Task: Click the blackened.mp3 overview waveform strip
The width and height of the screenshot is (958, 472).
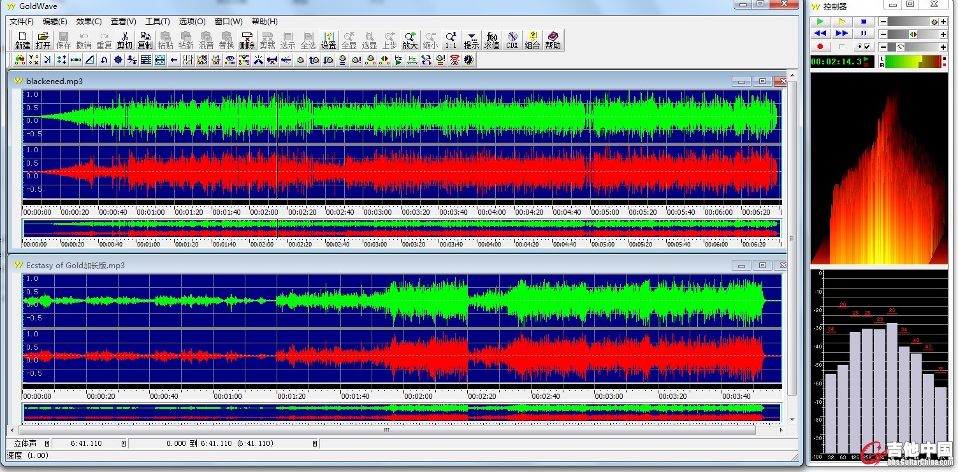Action: 402,228
